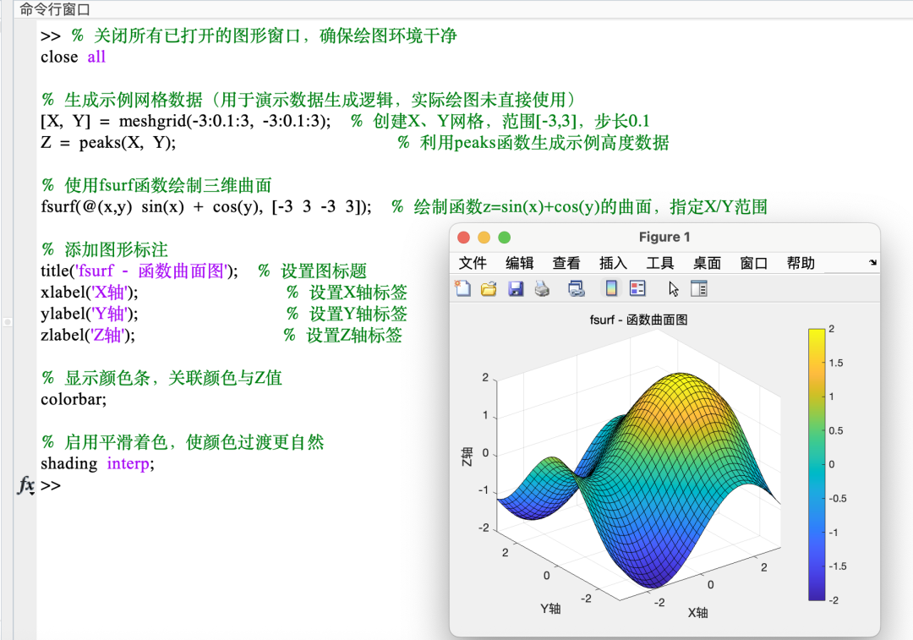Viewport: 913px width, 640px height.
Task: Open the Property Inspector icon
Action: 699,288
